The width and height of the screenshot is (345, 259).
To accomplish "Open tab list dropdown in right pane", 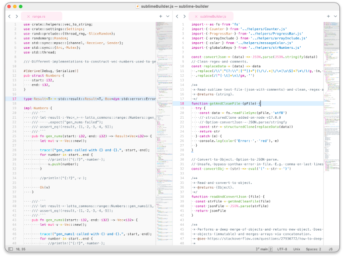I will point(336,16).
